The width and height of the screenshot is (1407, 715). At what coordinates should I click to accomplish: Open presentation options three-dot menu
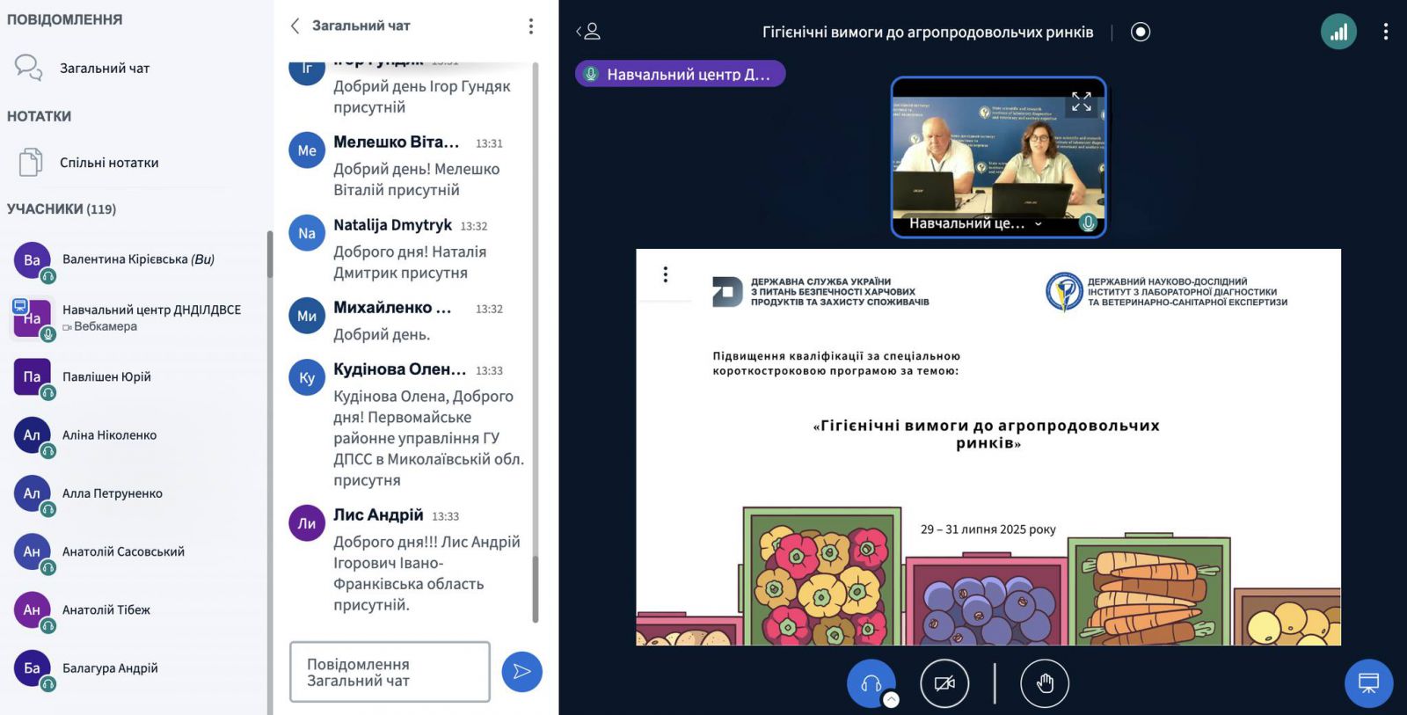point(666,274)
